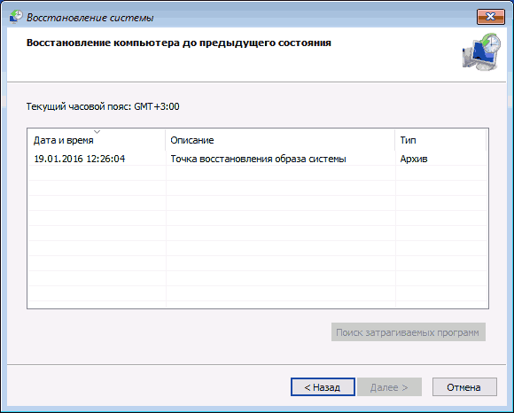Click the computer restore clock graphic

click(481, 51)
